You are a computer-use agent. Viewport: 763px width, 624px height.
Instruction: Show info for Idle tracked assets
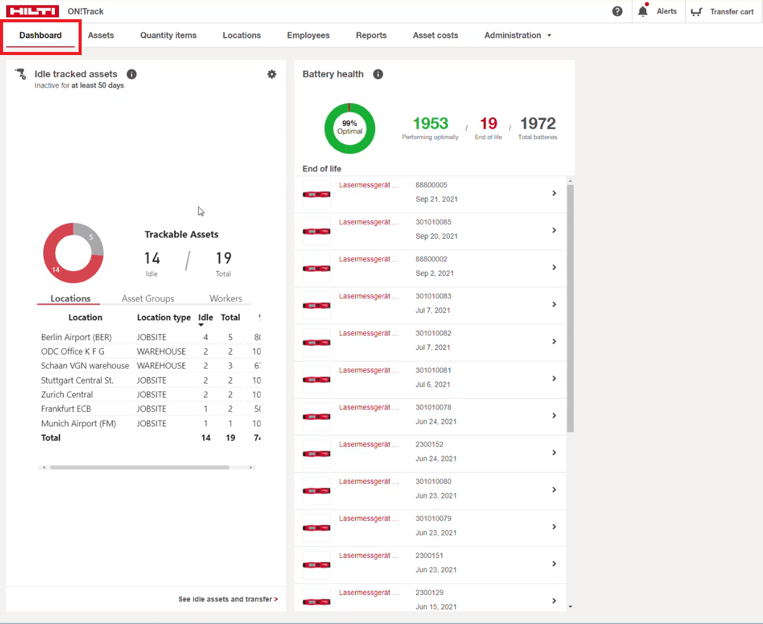pyautogui.click(x=132, y=74)
